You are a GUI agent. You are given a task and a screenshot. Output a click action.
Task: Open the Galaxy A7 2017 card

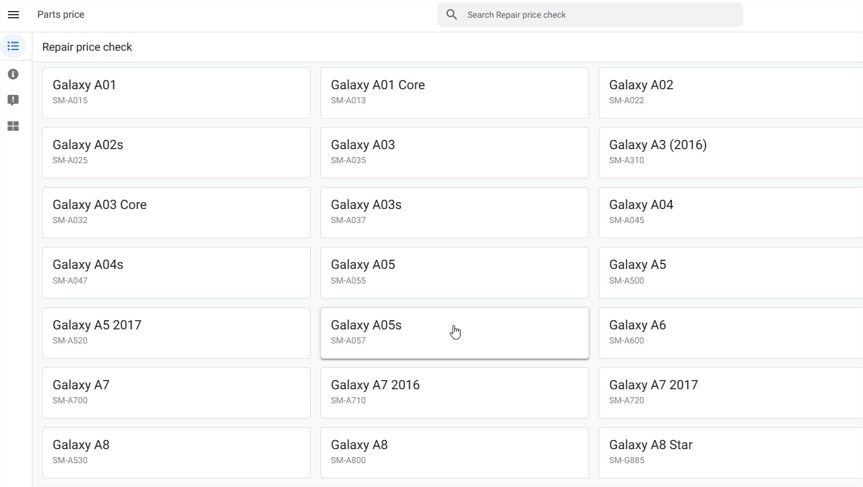click(731, 393)
